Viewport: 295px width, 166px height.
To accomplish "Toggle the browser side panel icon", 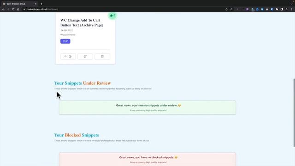I will point(282,9).
